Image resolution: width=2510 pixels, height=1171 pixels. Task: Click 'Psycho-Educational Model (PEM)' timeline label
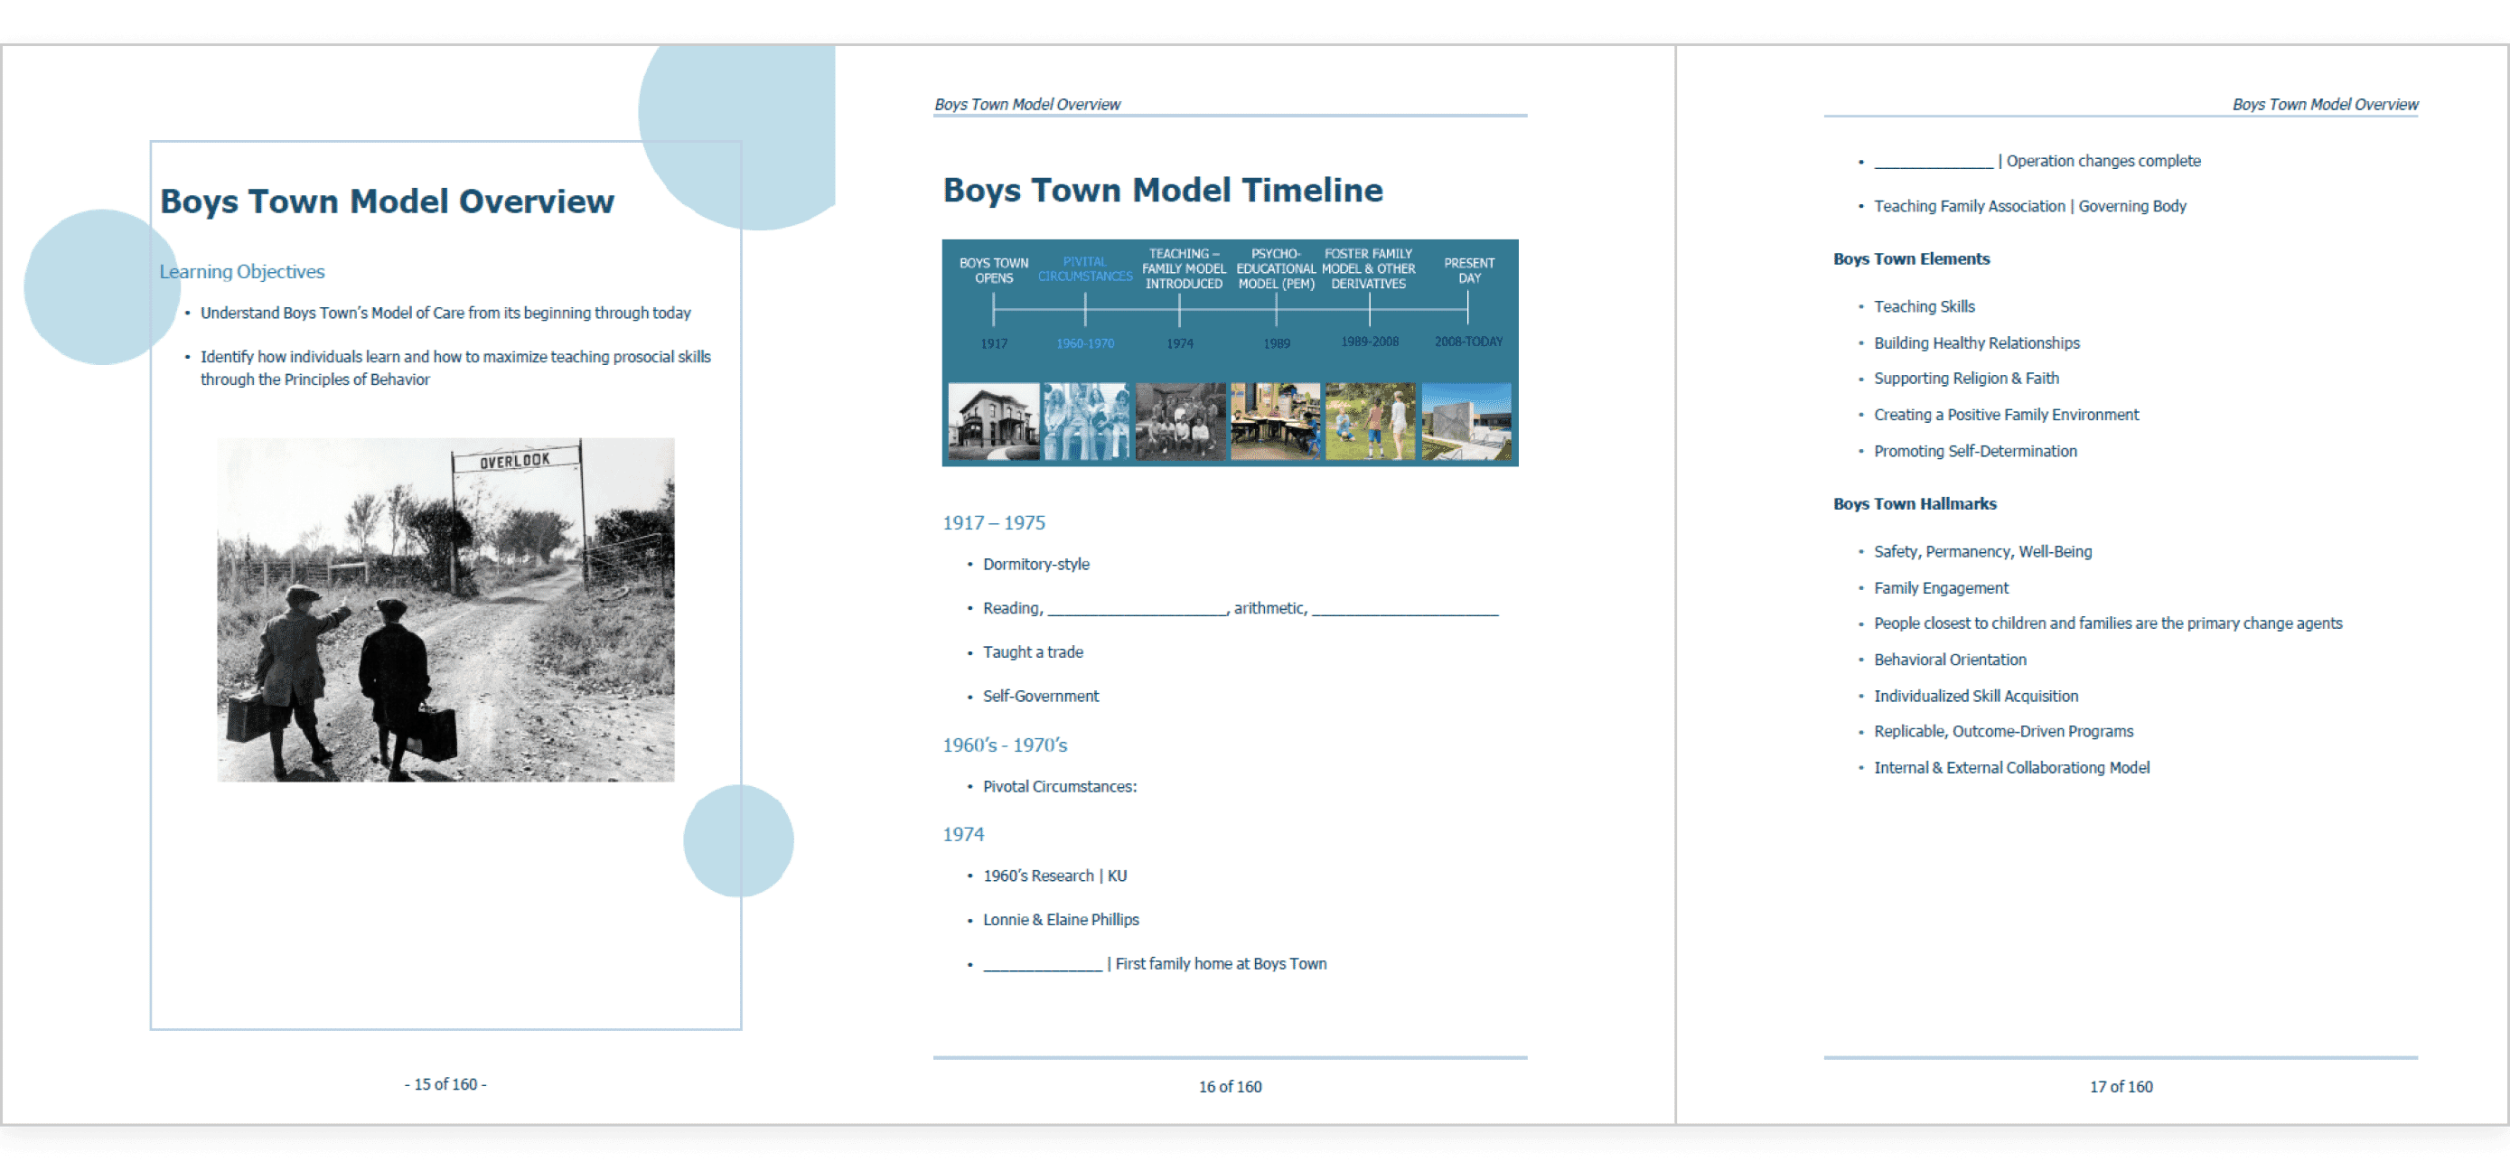coord(1276,269)
